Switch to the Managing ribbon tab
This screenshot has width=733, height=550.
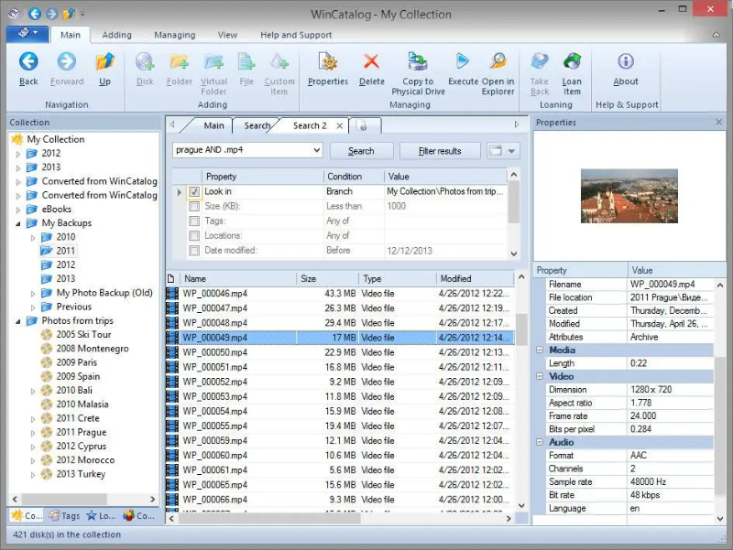tap(174, 36)
